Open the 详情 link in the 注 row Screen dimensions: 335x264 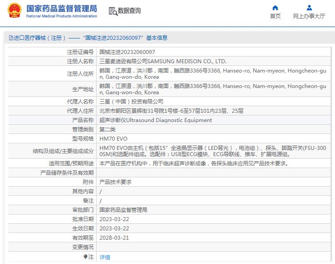pos(105,257)
